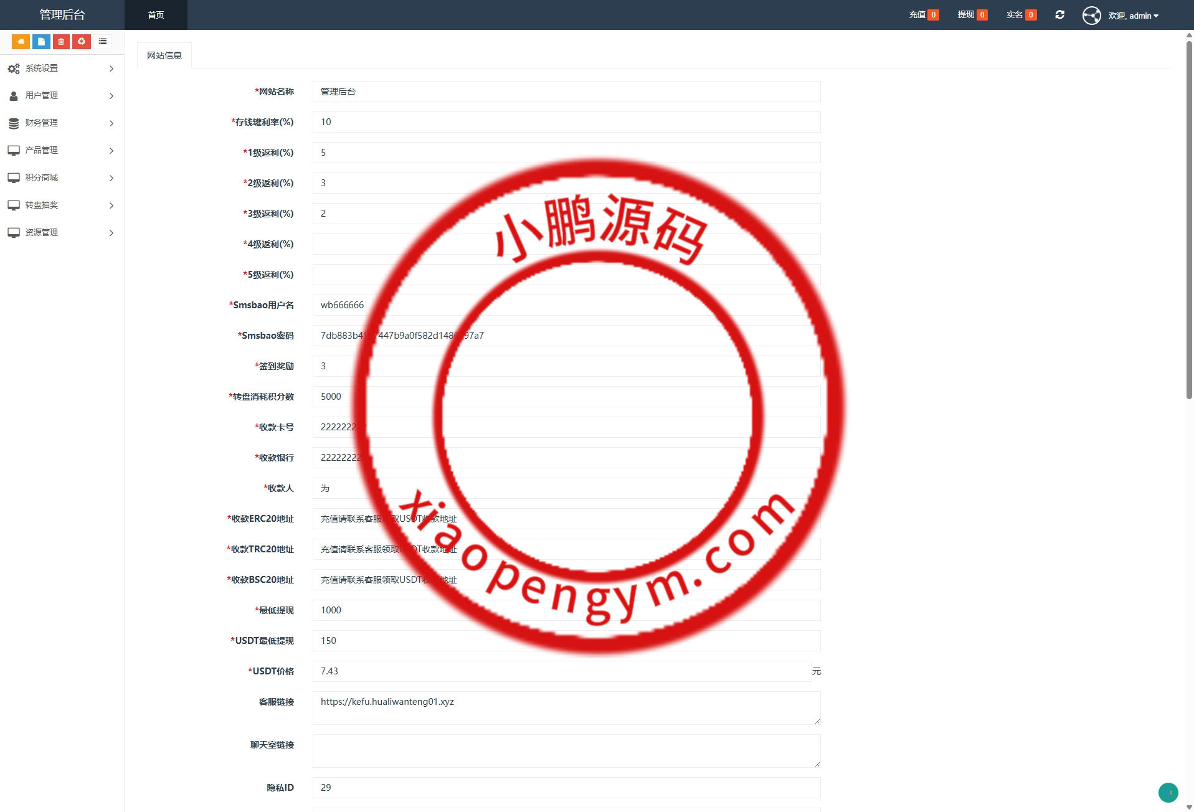Image resolution: width=1194 pixels, height=812 pixels.
Task: Open the 实名 notifications link
Action: [x=1021, y=15]
